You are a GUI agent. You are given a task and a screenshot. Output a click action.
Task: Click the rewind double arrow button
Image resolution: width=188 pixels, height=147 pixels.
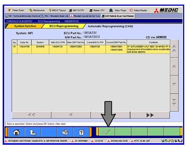tap(32, 115)
